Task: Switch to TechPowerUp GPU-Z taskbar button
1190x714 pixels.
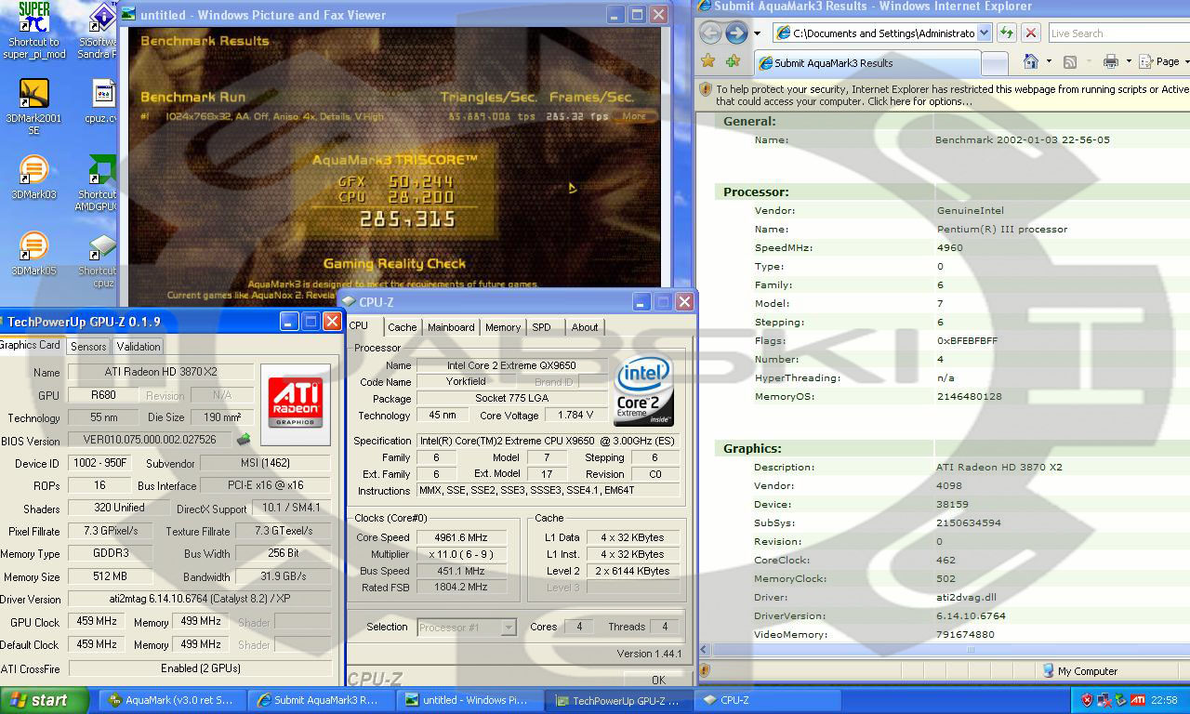Action: click(619, 700)
